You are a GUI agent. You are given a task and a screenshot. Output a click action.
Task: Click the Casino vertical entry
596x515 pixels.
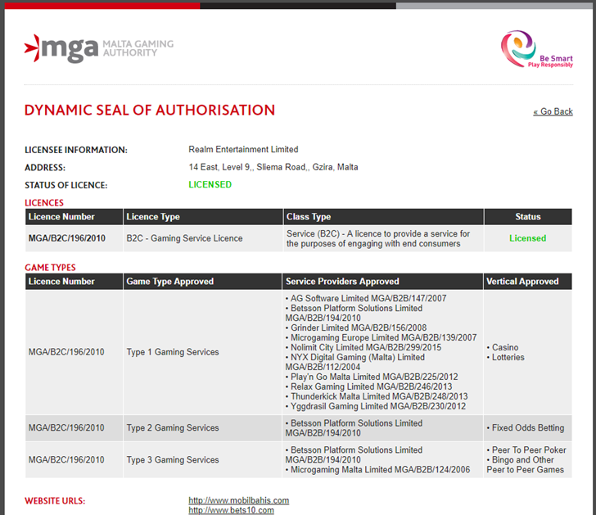click(503, 347)
